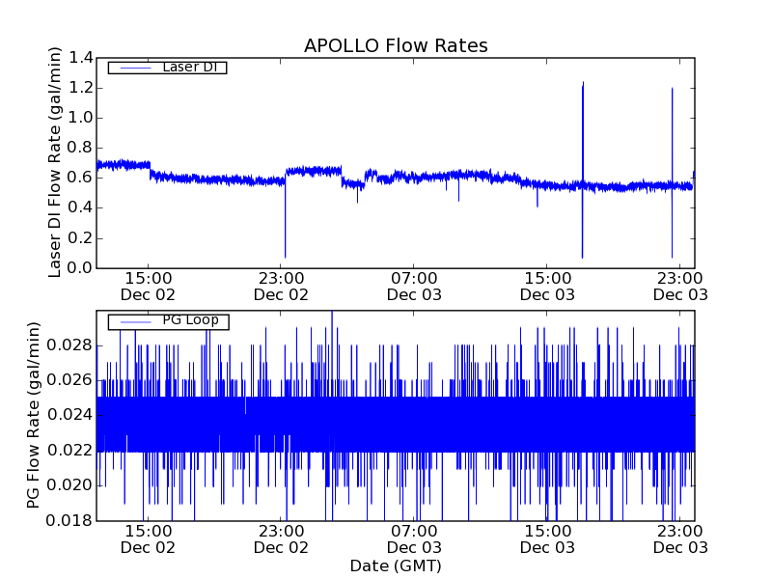Click the top plot '15:00 Dec 02' time label
The image size is (772, 579).
pyautogui.click(x=149, y=287)
